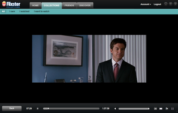Image resolution: width=178 pixels, height=113 pixels.
Task: Click the video playback area
Action: [x=89, y=59]
